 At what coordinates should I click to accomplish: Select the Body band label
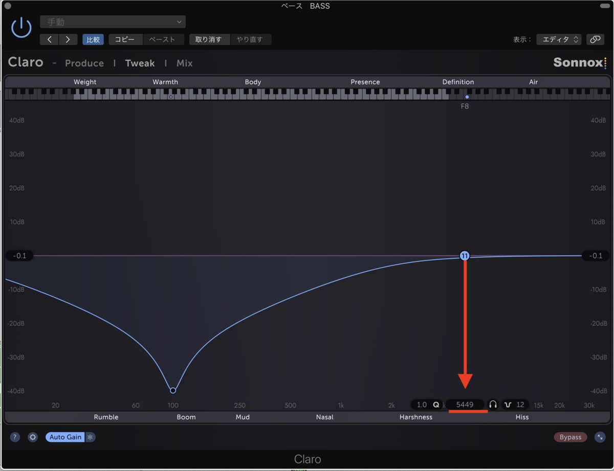[x=253, y=82]
